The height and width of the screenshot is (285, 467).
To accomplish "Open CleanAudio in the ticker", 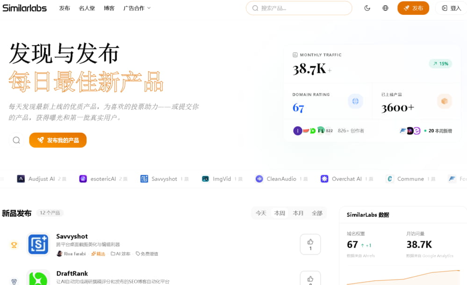I will [281, 179].
